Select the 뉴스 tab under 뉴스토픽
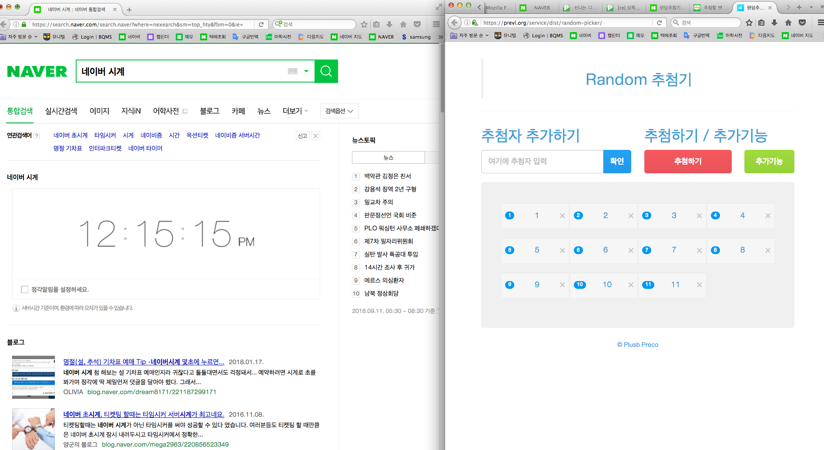 coord(389,158)
